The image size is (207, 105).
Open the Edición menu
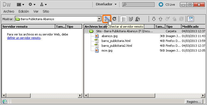(24, 12)
